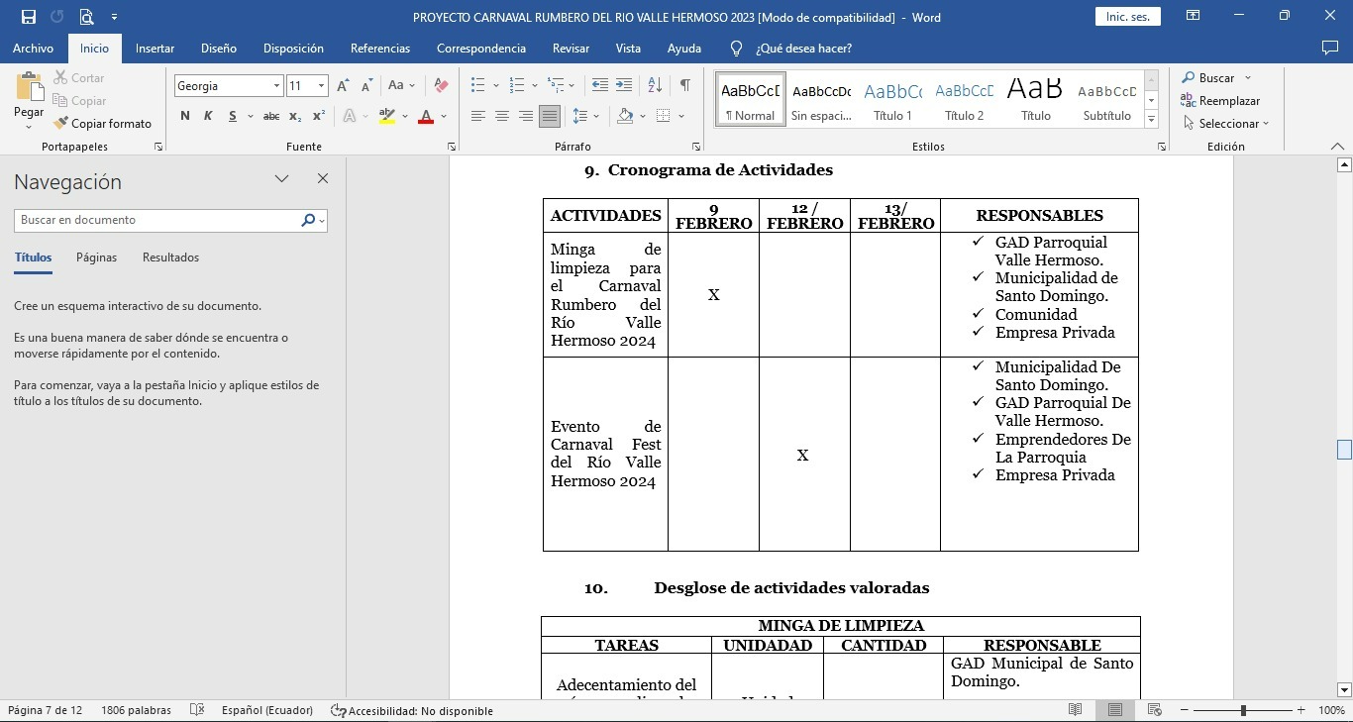The height and width of the screenshot is (722, 1353).
Task: Click the zoom slider in status bar
Action: (1243, 710)
